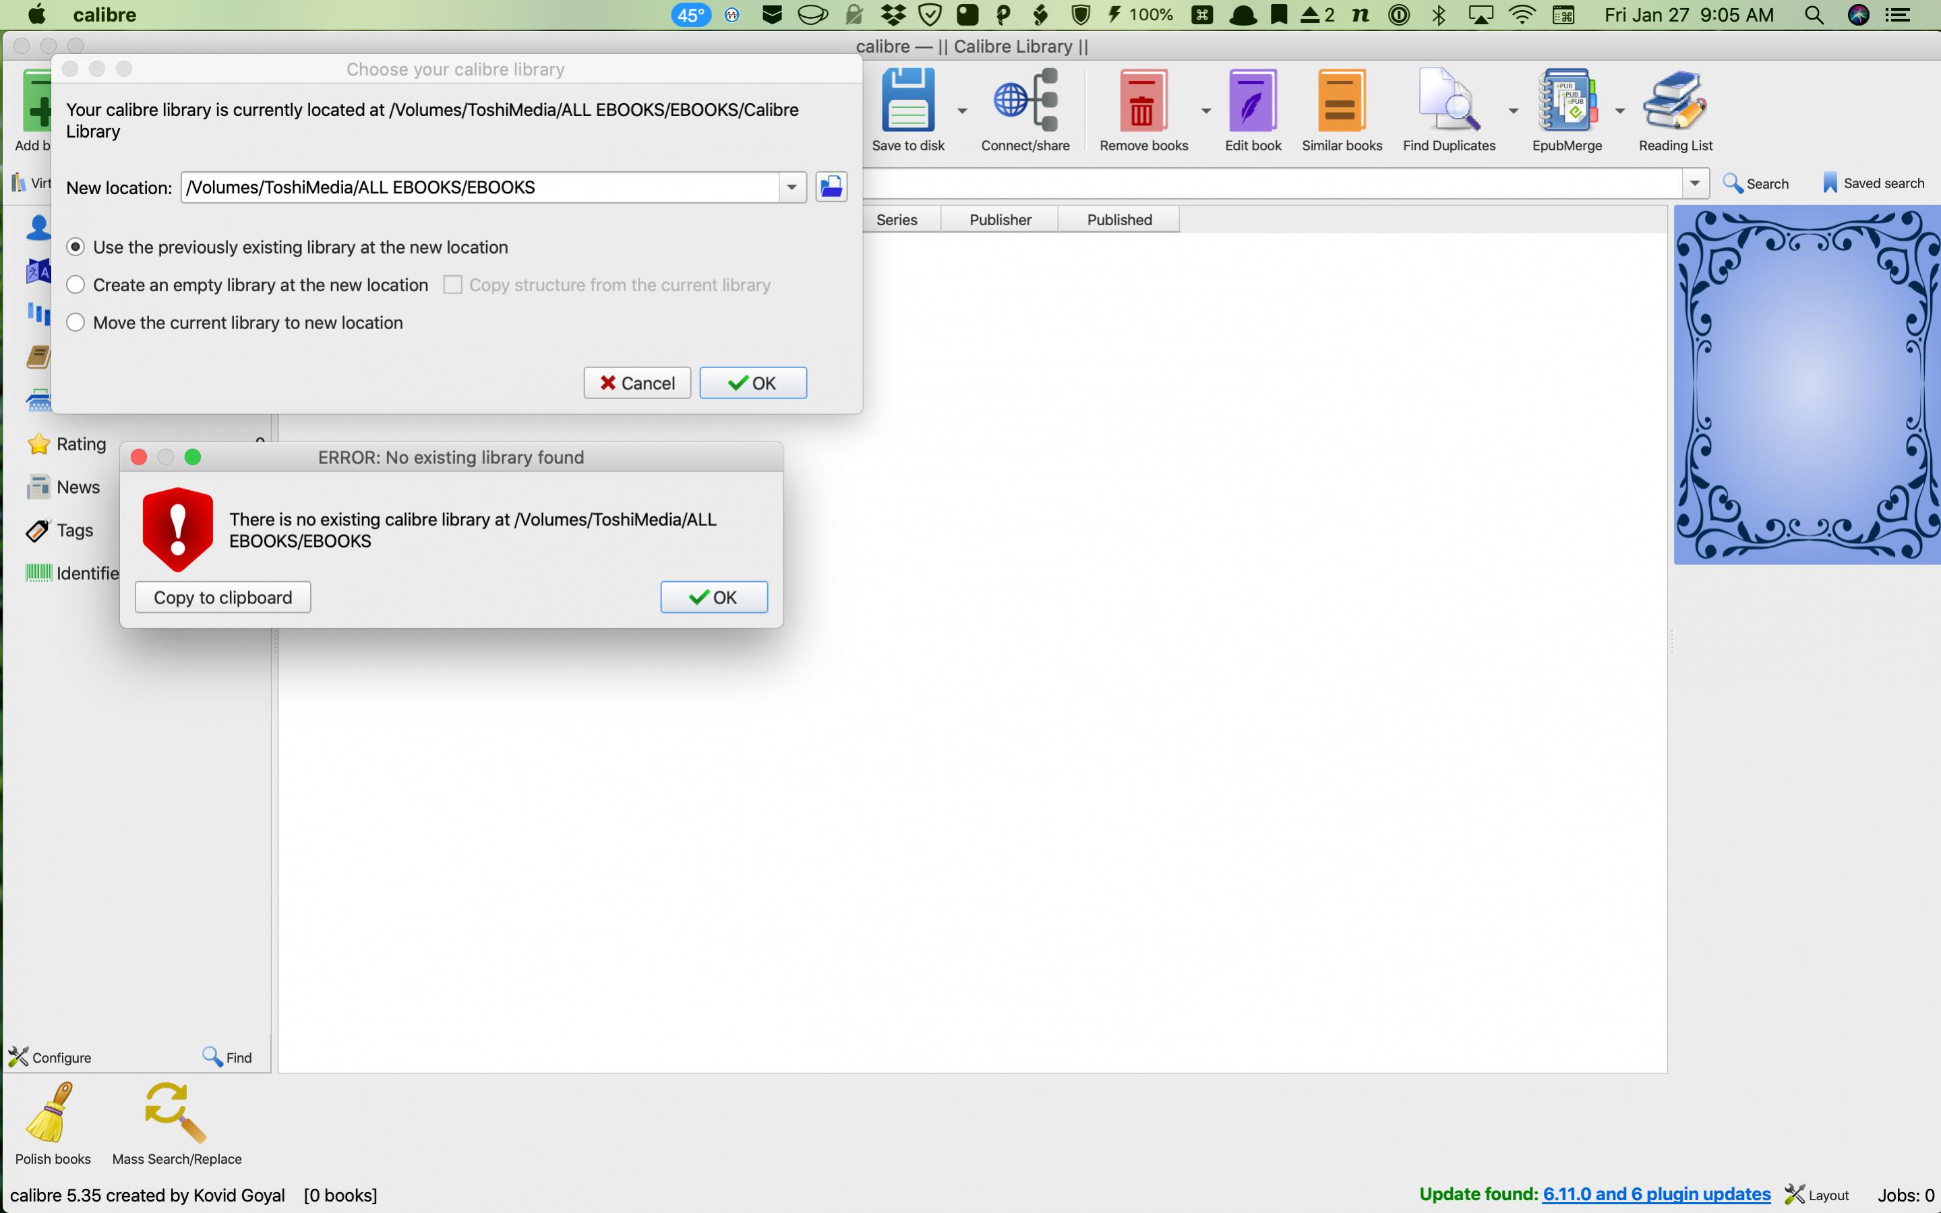Open the Remove books dropdown arrow
Viewport: 1941px width, 1213px height.
click(x=1205, y=111)
